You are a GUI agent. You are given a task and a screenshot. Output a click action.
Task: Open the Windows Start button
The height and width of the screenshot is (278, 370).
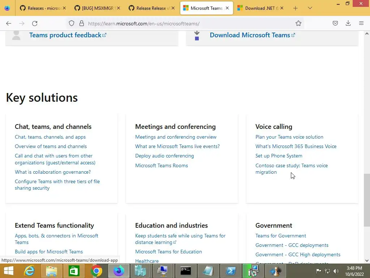(9, 271)
